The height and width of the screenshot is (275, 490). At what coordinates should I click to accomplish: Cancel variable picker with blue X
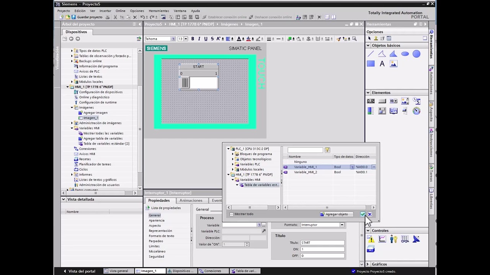(x=369, y=214)
